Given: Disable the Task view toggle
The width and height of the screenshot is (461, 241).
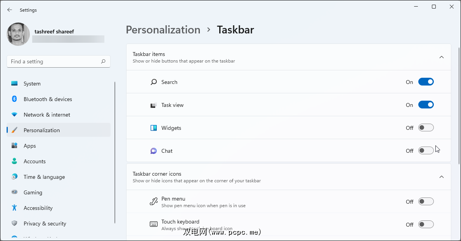Looking at the screenshot, I should pos(426,105).
